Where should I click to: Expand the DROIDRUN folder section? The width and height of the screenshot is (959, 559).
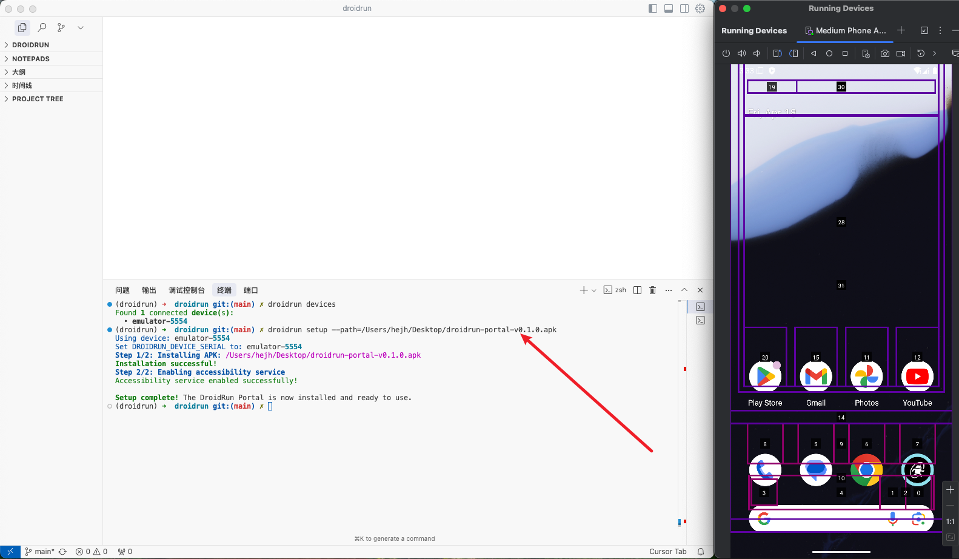point(30,45)
